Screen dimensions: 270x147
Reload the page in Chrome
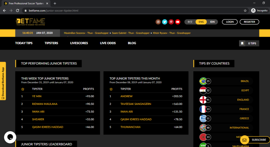pos(18,11)
